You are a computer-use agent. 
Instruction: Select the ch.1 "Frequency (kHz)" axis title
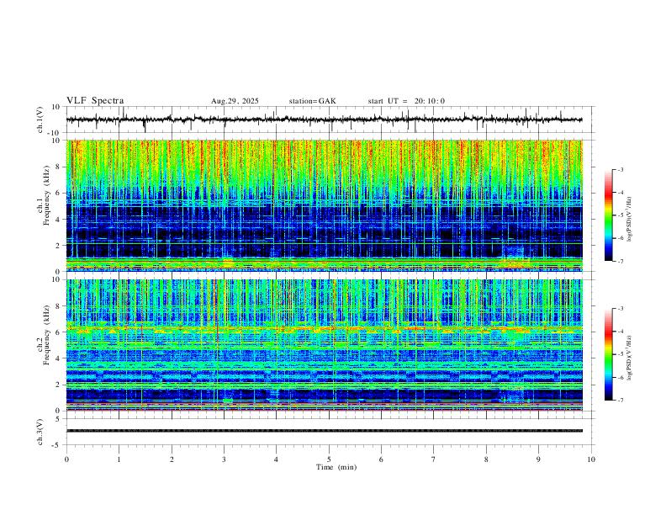point(46,195)
